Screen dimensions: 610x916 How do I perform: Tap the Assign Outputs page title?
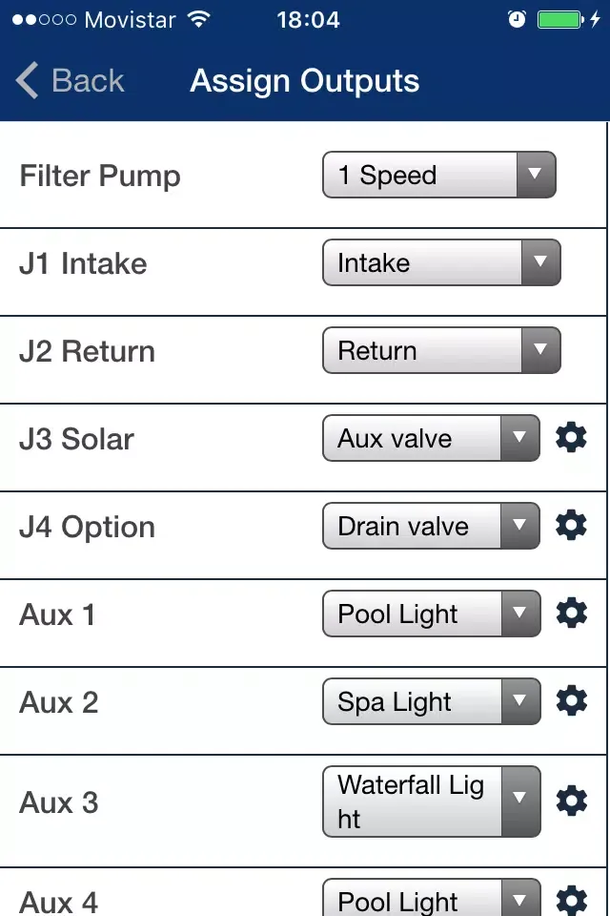(x=305, y=81)
